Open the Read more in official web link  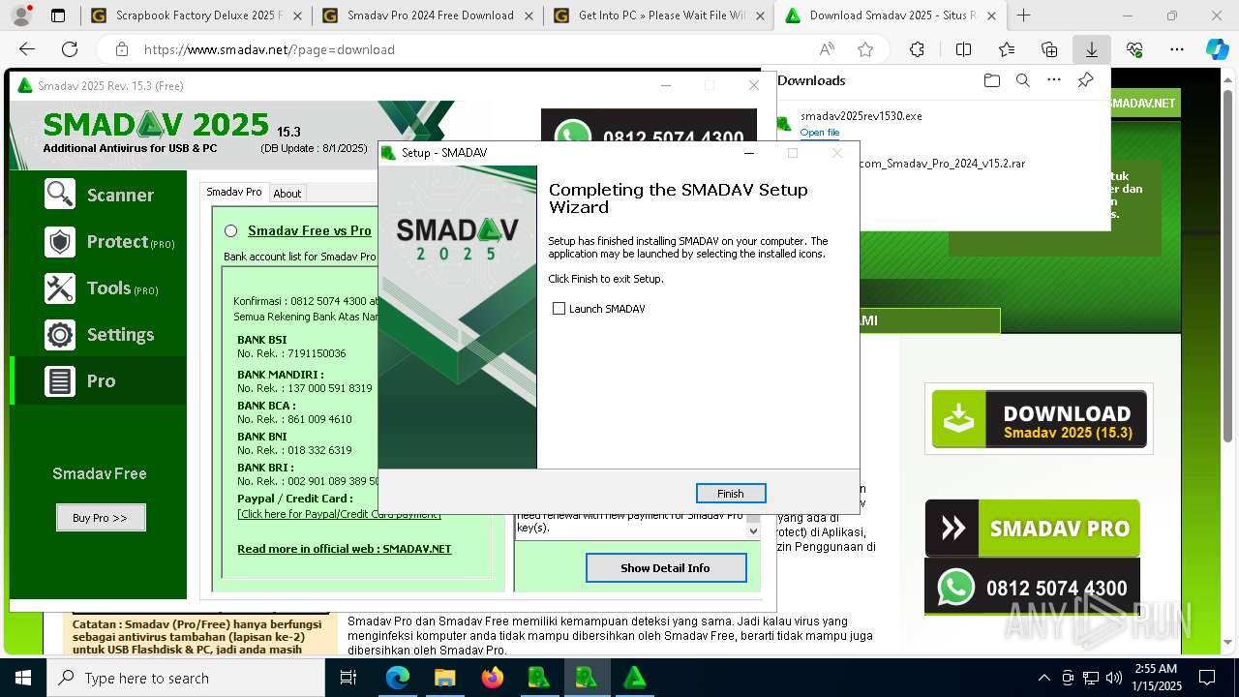click(x=344, y=549)
